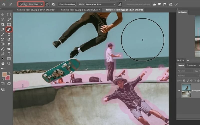Select the Magic Wand tool
Viewport: 200px width, 125px height.
point(9,20)
